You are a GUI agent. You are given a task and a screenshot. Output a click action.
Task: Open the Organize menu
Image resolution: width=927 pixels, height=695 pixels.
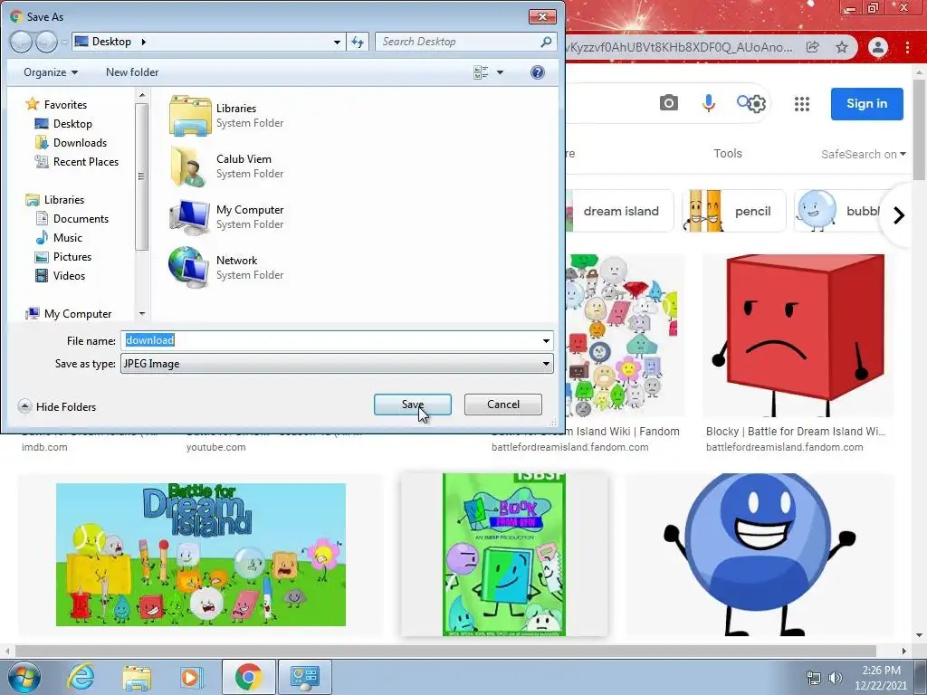51,72
